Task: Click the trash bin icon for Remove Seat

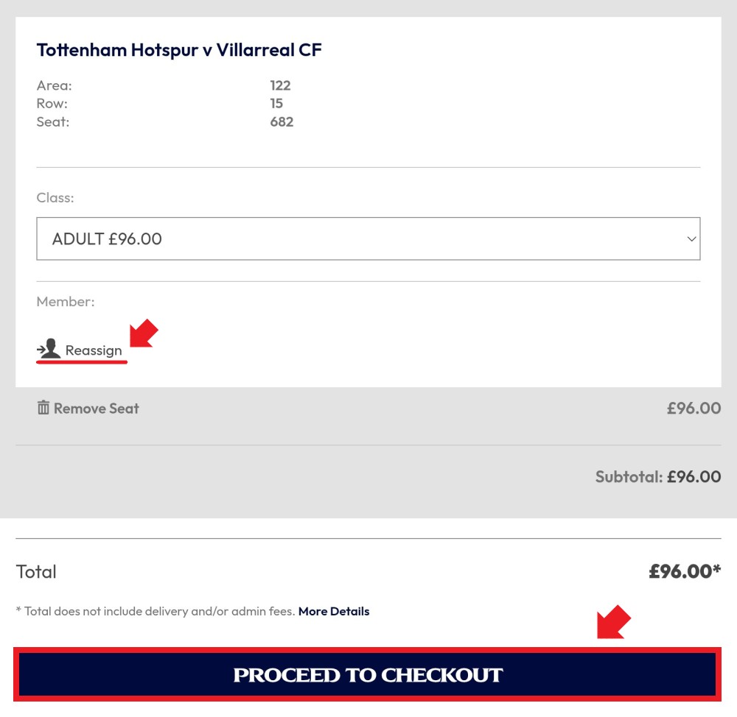Action: click(x=43, y=408)
